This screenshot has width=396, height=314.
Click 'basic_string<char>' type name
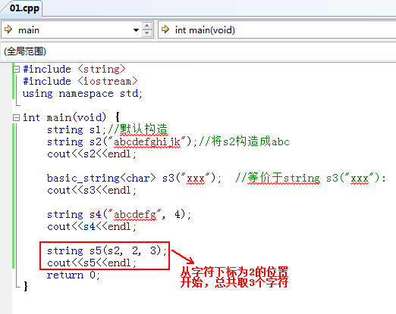pyautogui.click(x=102, y=179)
